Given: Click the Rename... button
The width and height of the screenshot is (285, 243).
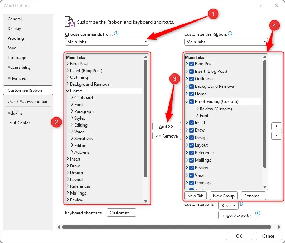Looking at the screenshot, I should coord(254,196).
